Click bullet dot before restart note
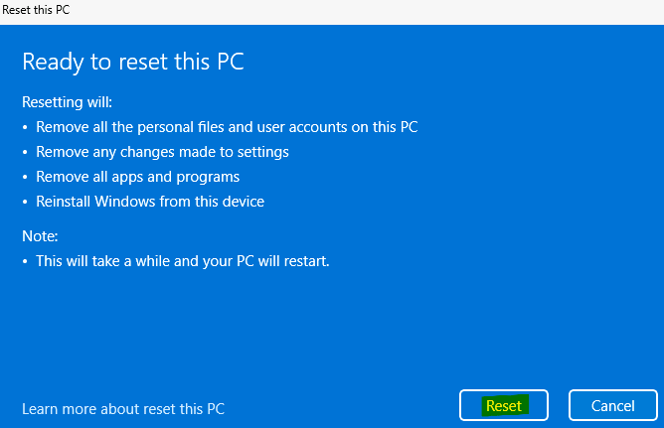Screen dimensions: 664x428 pos(25,262)
